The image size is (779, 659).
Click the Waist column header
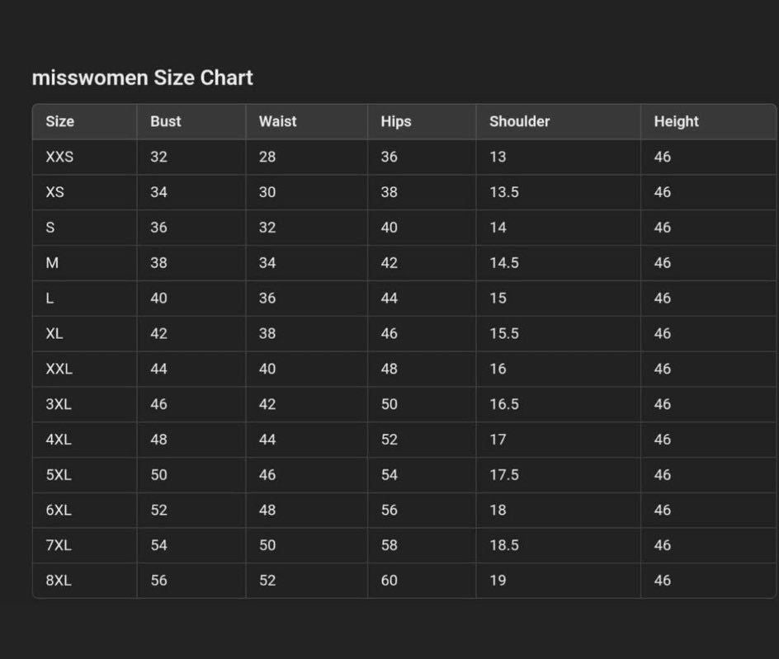[277, 121]
